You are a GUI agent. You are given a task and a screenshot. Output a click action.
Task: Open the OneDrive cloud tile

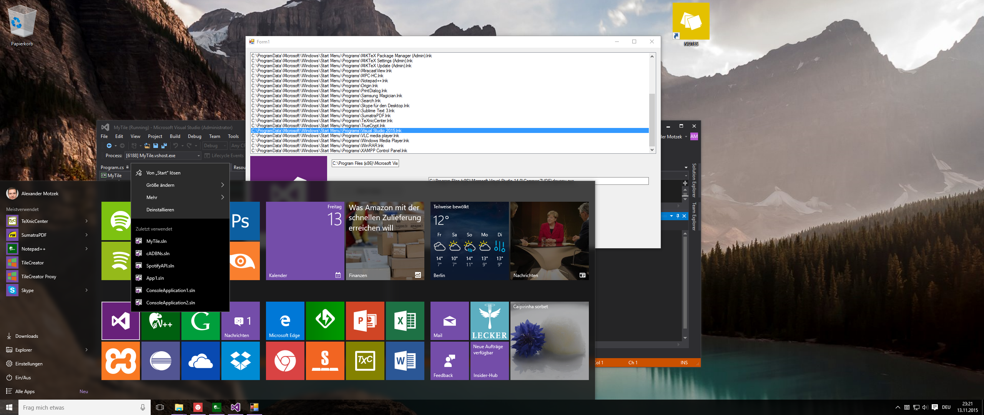point(201,361)
